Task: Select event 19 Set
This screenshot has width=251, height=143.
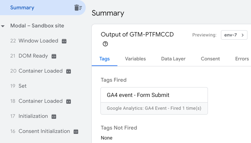Action: click(18, 86)
